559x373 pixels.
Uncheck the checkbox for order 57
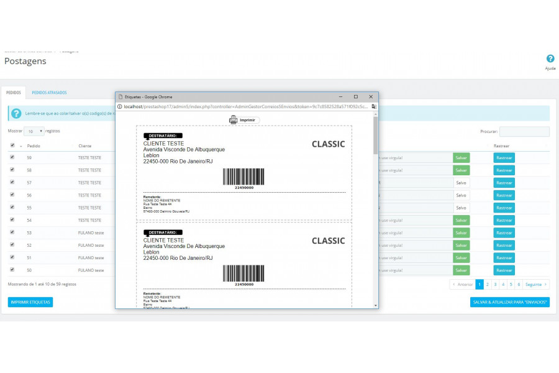[12, 182]
